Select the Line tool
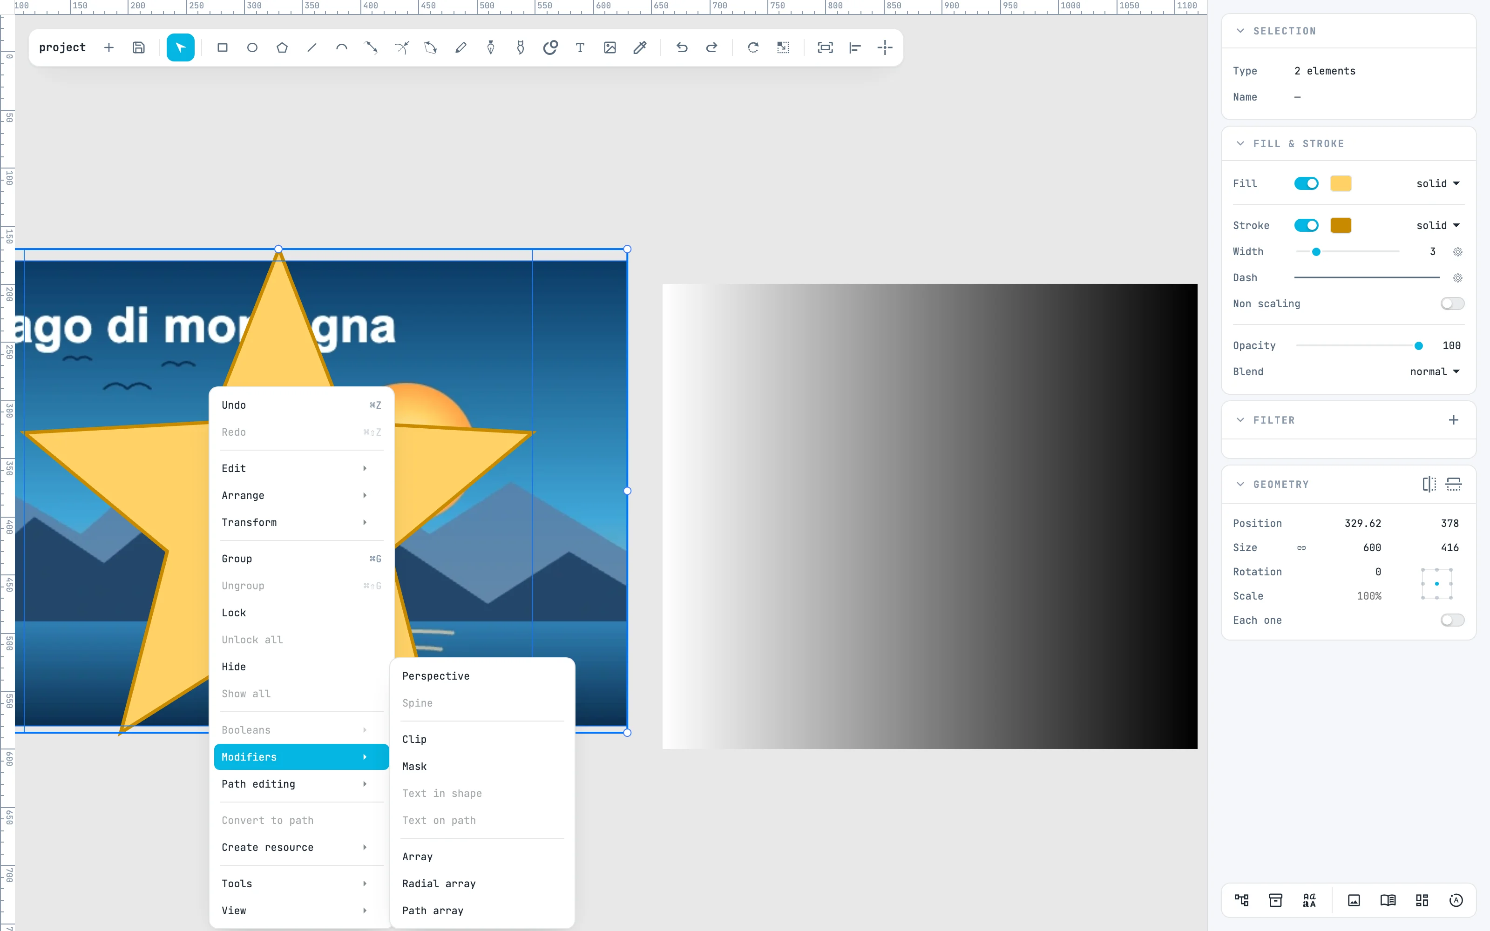Viewport: 1490px width, 931px height. [312, 47]
